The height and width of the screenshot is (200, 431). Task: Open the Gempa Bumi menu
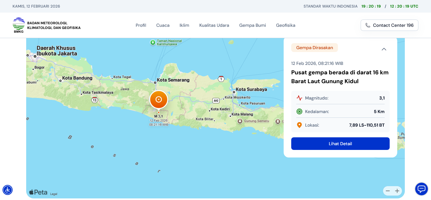tap(252, 25)
